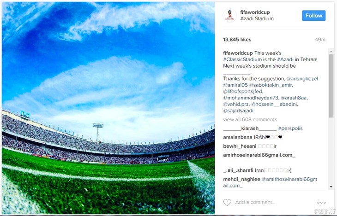This screenshot has width=337, height=216.
Task: Open the arsalanbana commenter profile
Action: 241,137
